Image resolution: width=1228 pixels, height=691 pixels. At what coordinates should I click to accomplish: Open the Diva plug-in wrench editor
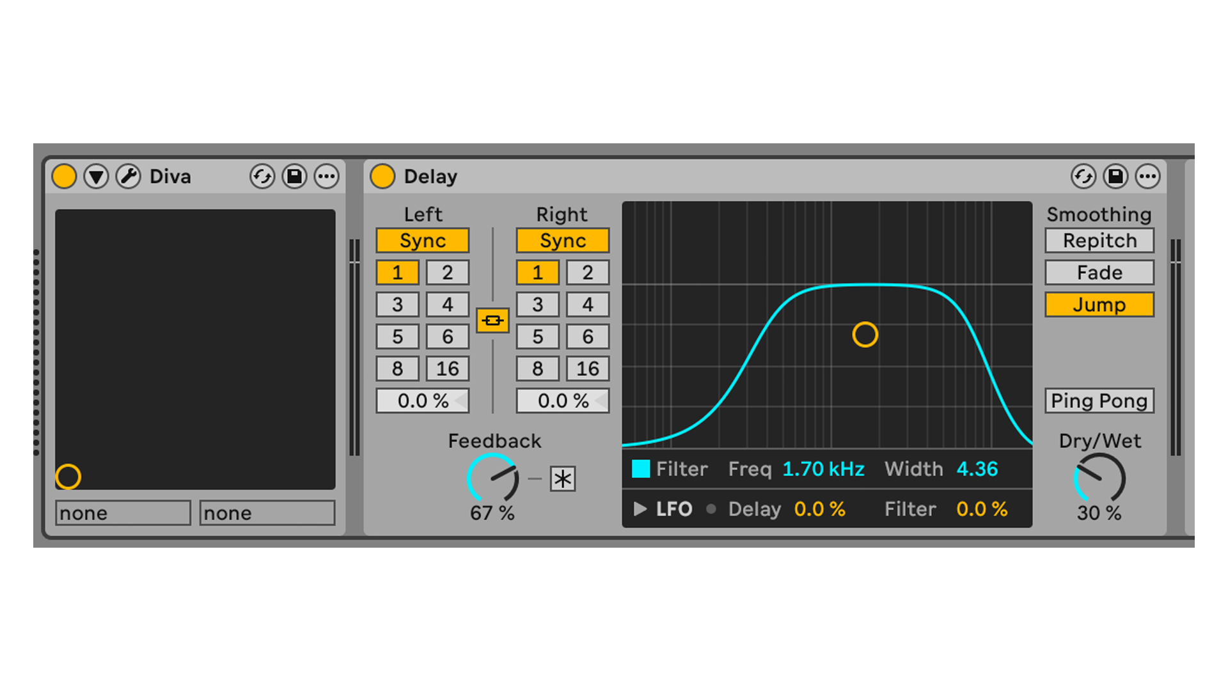point(128,176)
